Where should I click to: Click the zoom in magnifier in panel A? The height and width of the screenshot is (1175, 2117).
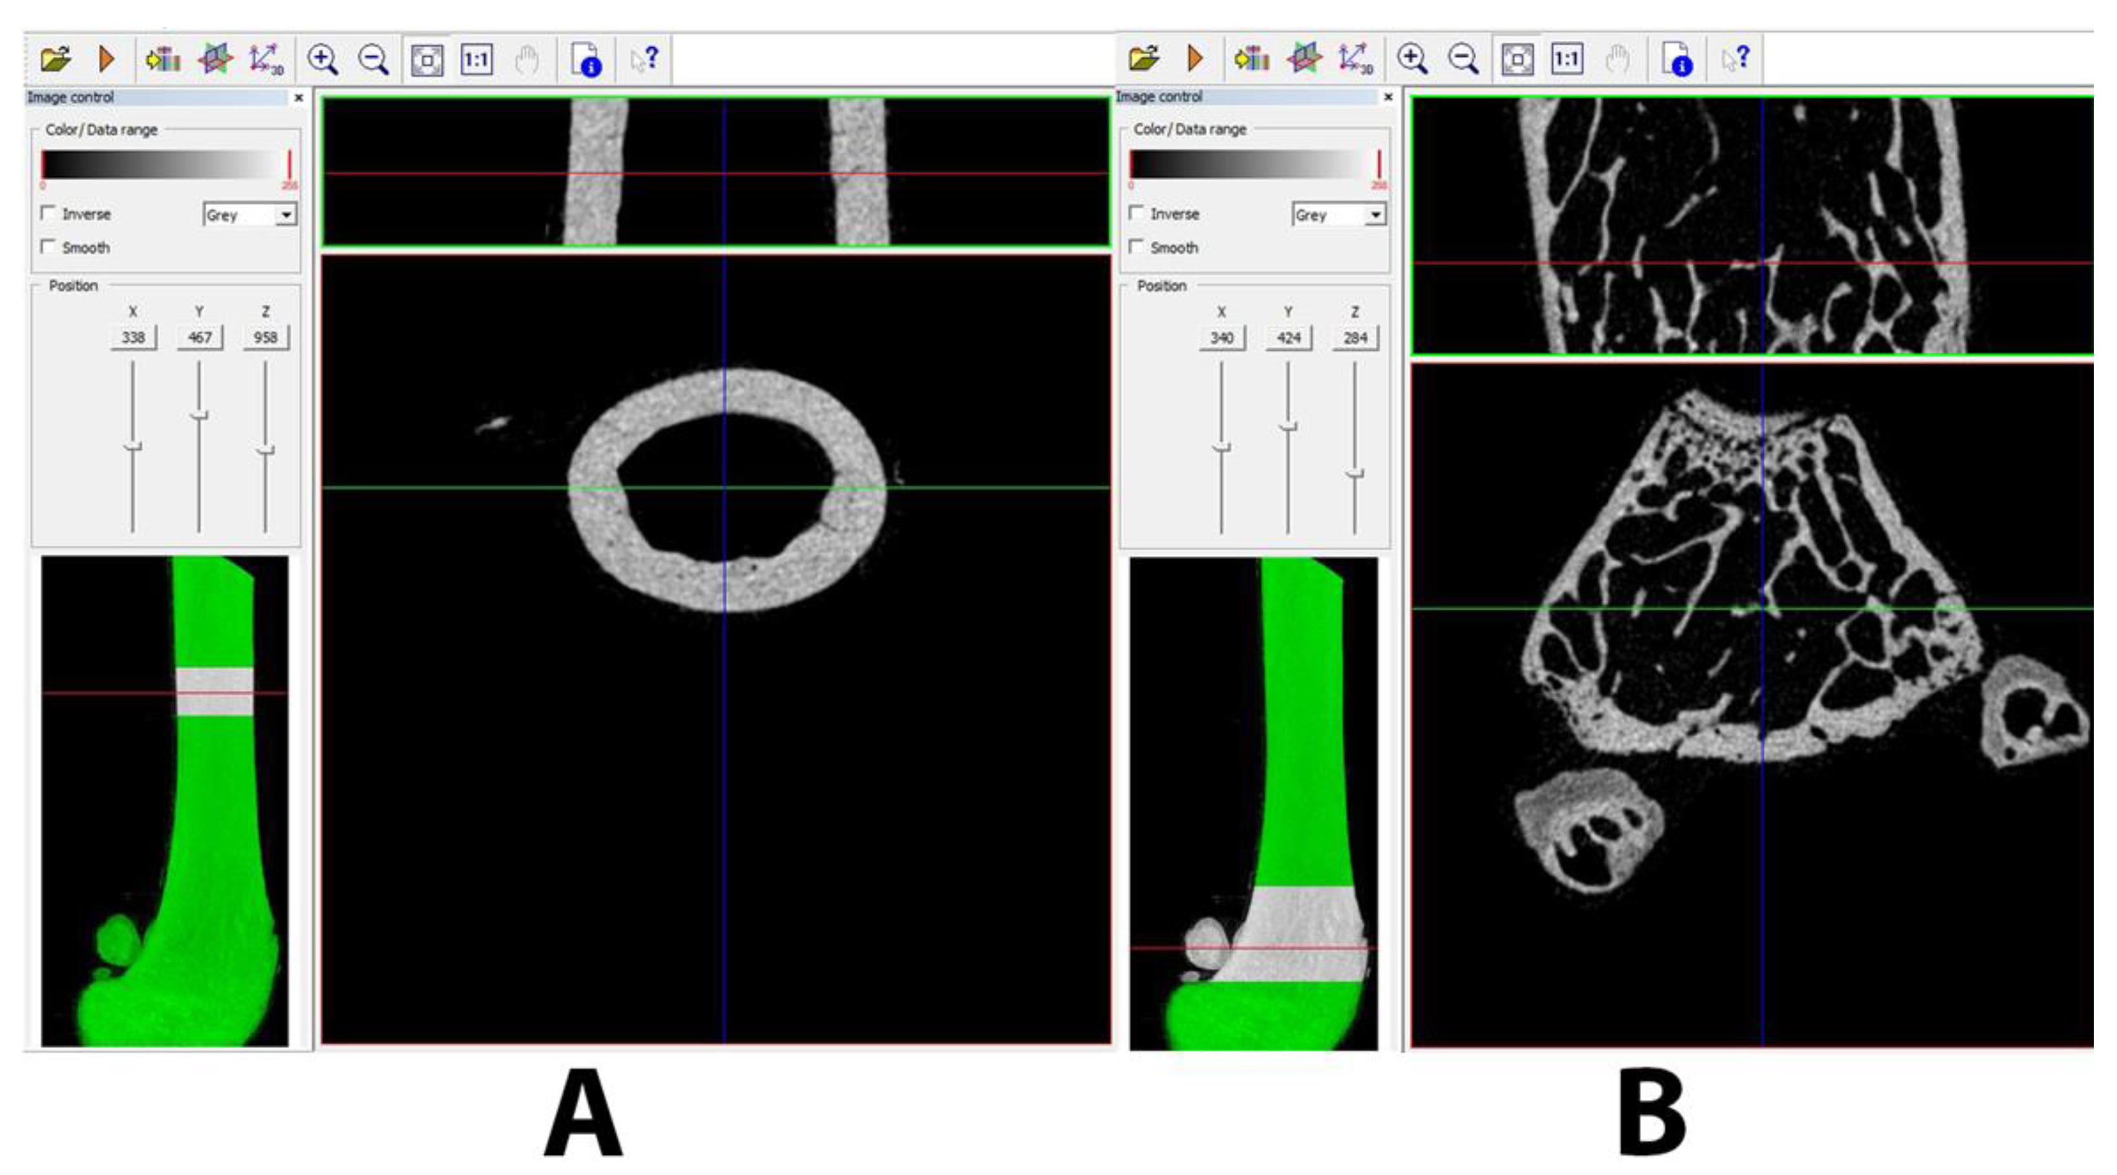(322, 59)
